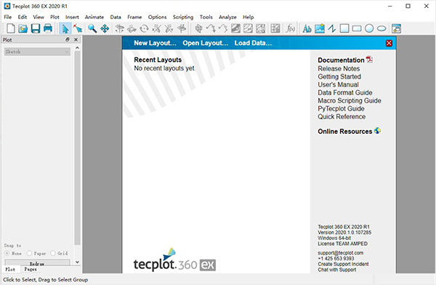436x285 pixels.
Task: Click the Create Support Incident link
Action: click(343, 264)
